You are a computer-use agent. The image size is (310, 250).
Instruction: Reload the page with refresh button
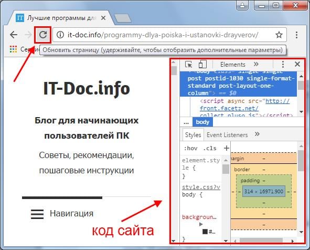[x=42, y=35]
